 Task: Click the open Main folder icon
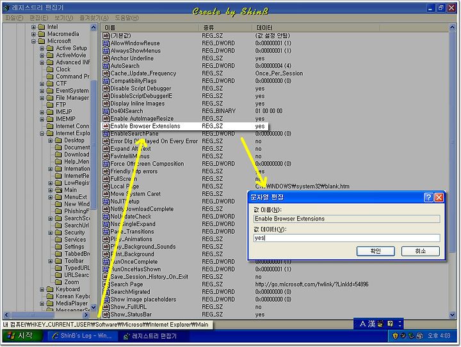(58, 190)
